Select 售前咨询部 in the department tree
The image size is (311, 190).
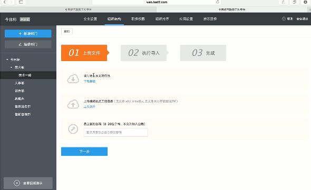pyautogui.click(x=23, y=115)
